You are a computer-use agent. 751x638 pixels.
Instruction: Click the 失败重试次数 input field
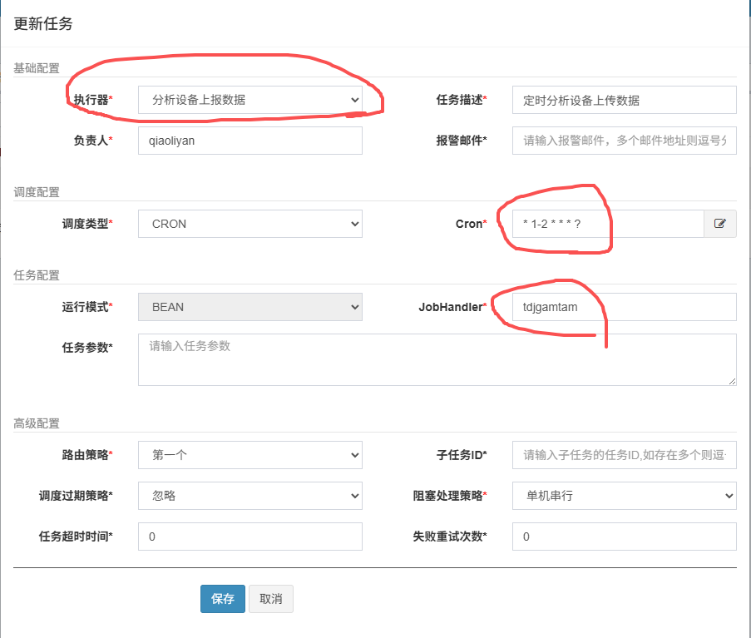pyautogui.click(x=624, y=537)
